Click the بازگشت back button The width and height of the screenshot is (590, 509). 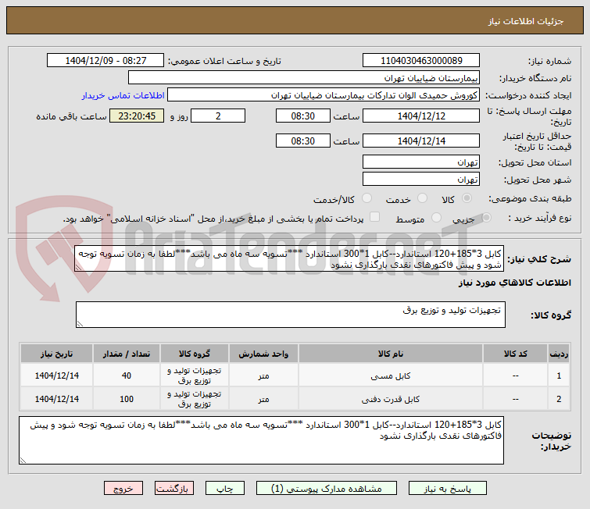(x=173, y=489)
